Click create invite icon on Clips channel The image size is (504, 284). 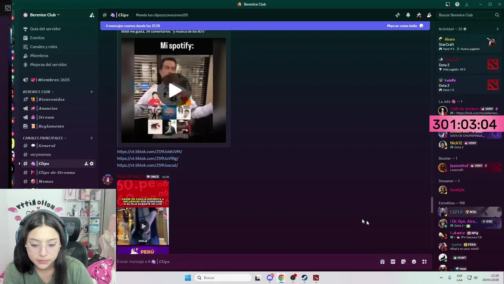pos(86,164)
